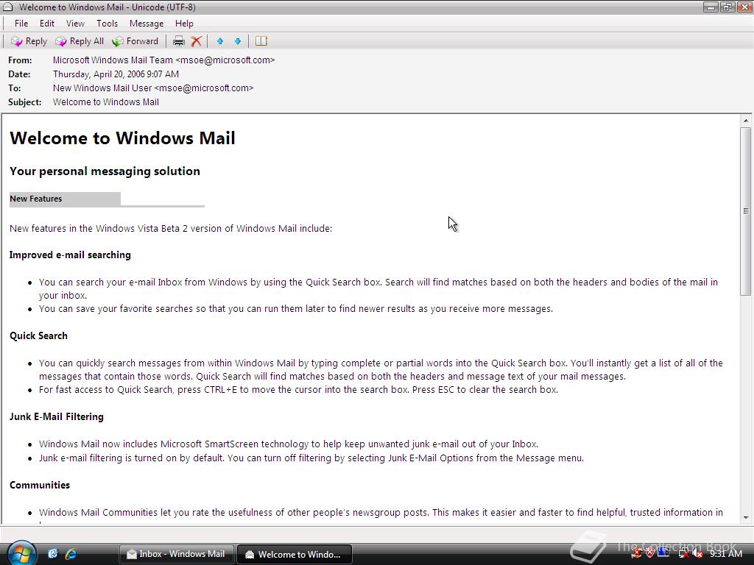Print the message with printer icon
This screenshot has width=754, height=565.
(178, 41)
